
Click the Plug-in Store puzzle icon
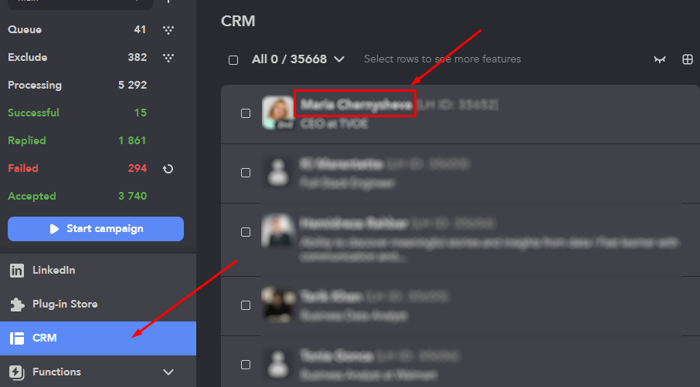click(x=17, y=305)
